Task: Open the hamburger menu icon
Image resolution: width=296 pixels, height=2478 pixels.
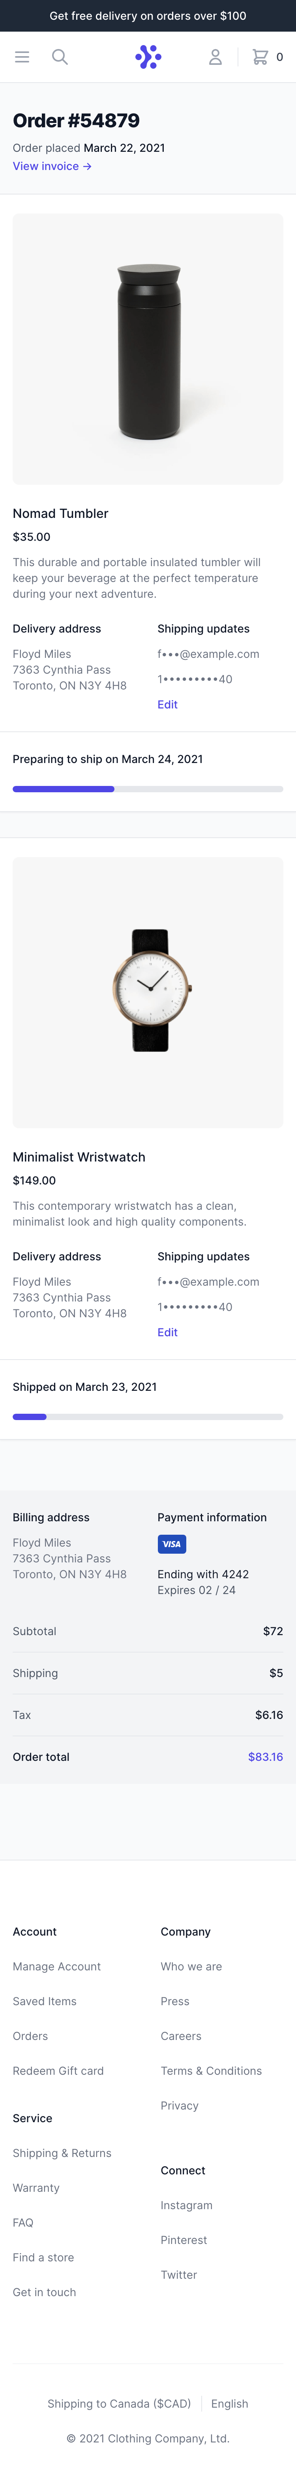Action: tap(22, 57)
